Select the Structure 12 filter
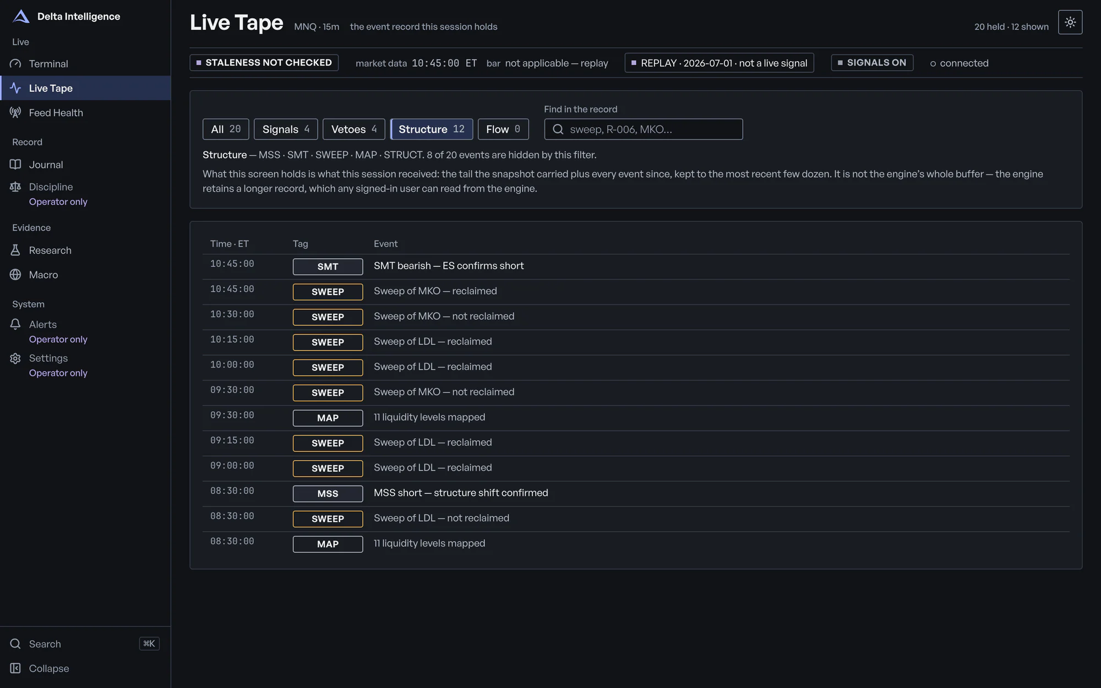Screen dimensions: 1101x688 point(432,129)
